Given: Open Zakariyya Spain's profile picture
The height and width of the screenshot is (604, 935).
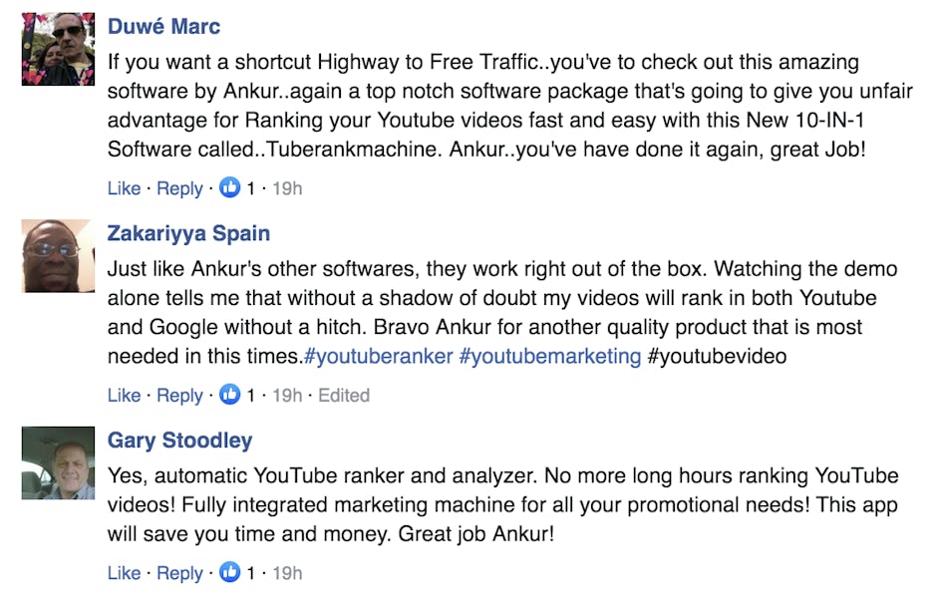Looking at the screenshot, I should point(58,256).
